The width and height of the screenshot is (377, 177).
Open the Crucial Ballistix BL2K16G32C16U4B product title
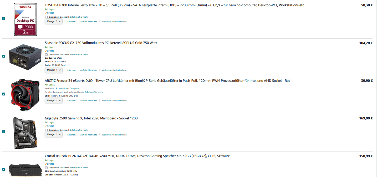pyautogui.click(x=137, y=156)
